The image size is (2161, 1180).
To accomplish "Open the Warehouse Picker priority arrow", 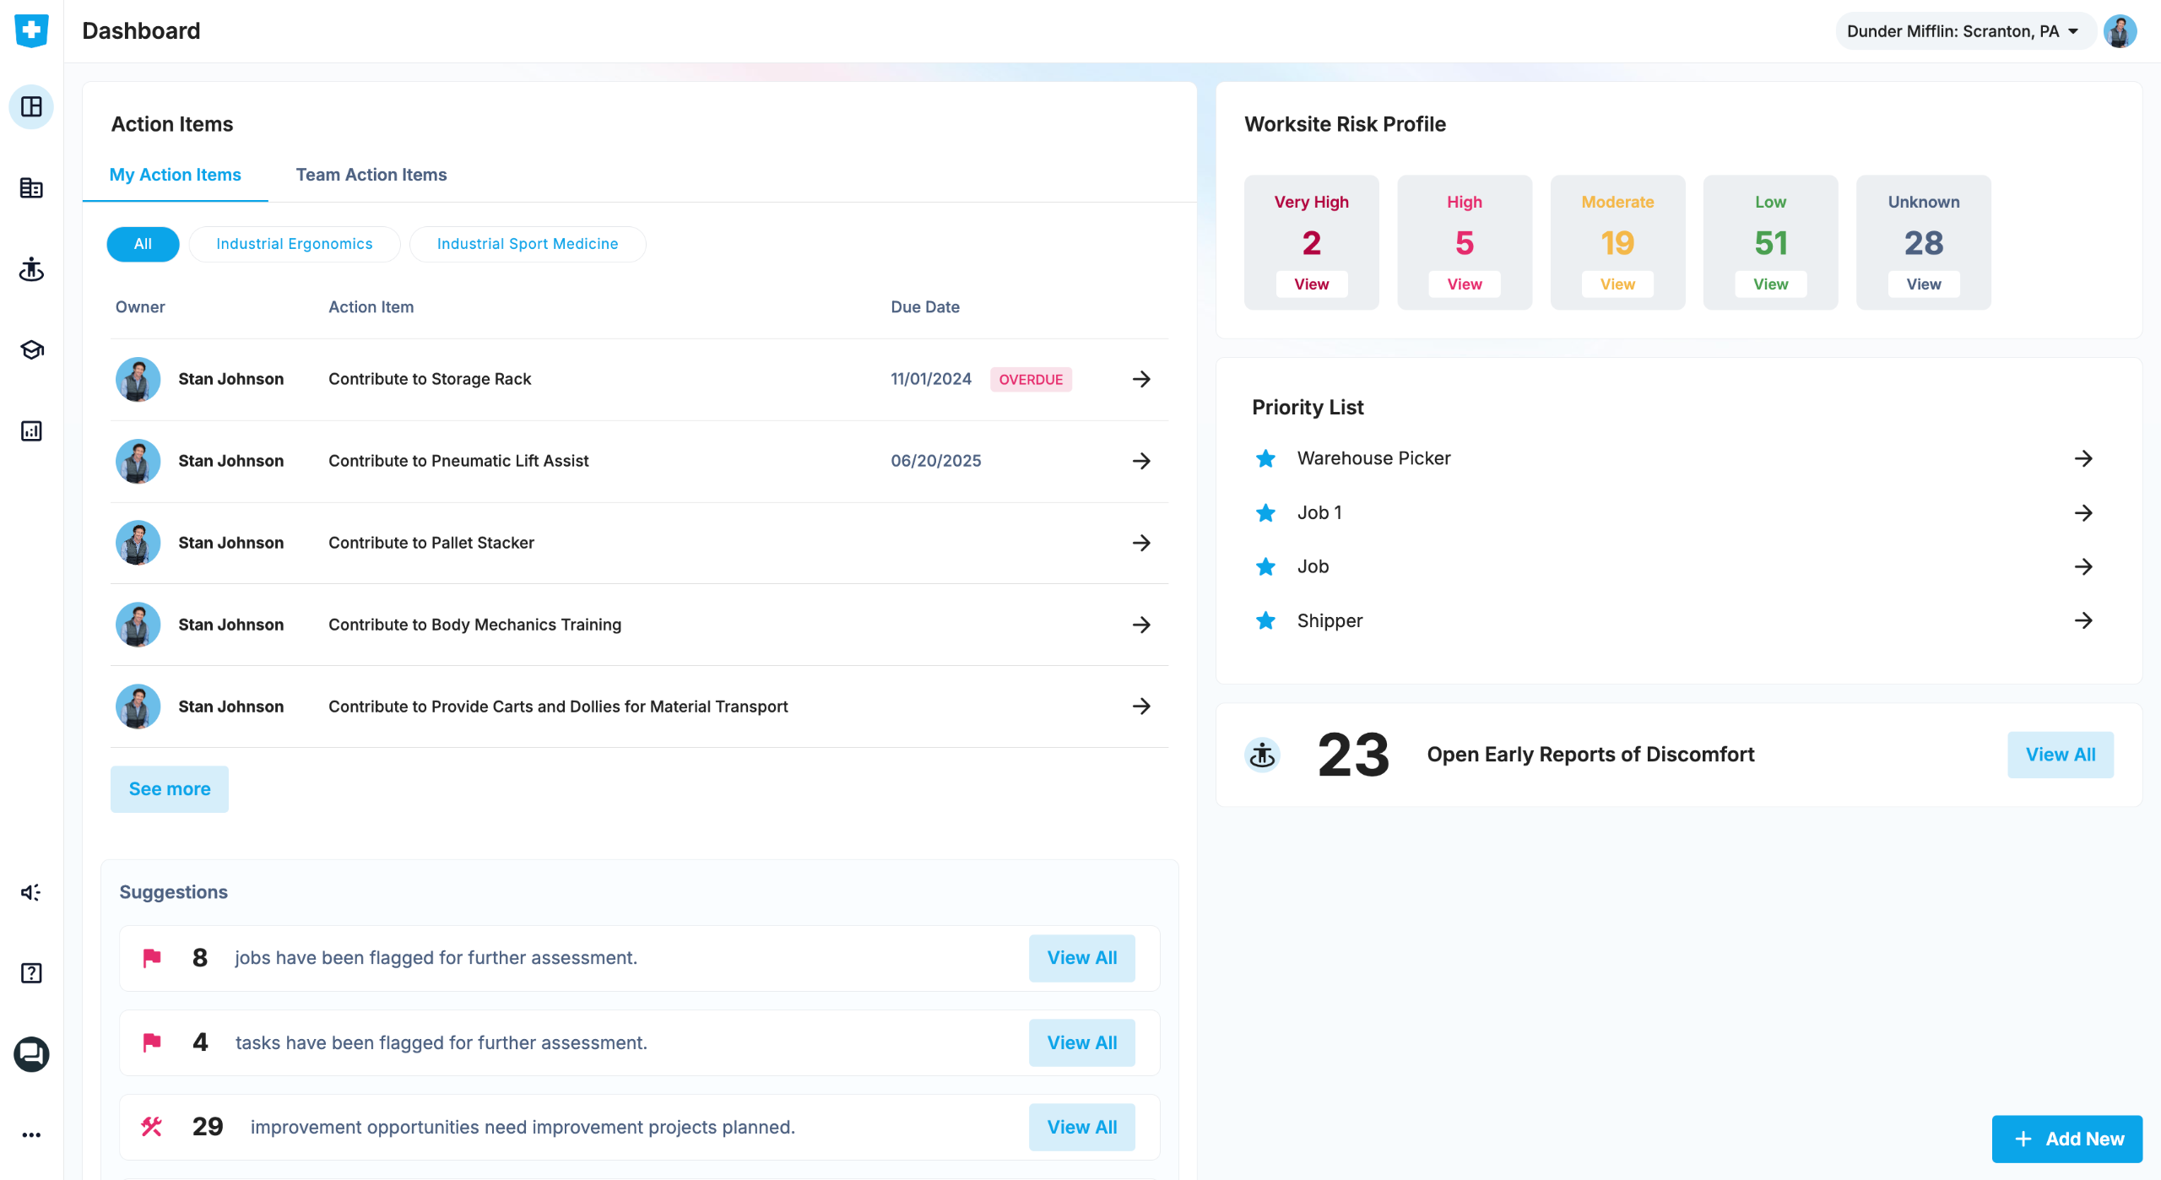I will click(2083, 458).
